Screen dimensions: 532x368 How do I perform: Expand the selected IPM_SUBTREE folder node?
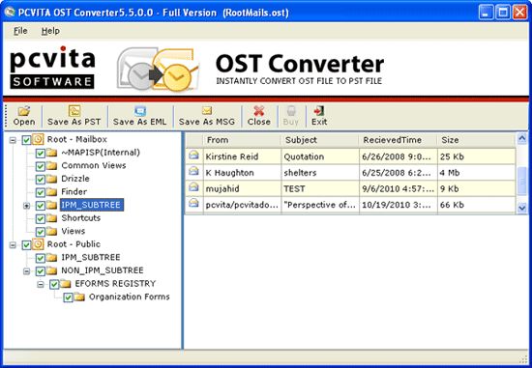coord(26,206)
